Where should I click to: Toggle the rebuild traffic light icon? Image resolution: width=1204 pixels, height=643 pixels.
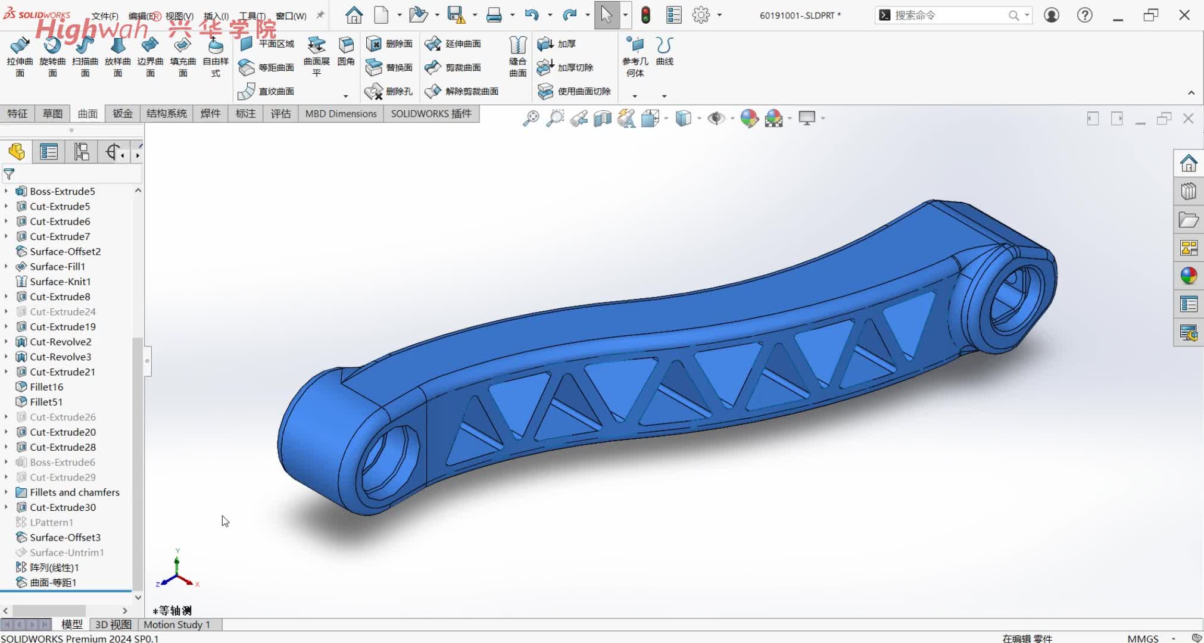point(645,15)
